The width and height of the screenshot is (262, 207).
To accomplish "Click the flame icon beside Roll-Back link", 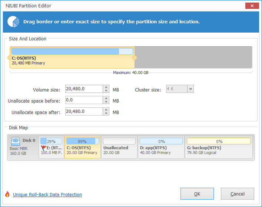I will coord(7,194).
